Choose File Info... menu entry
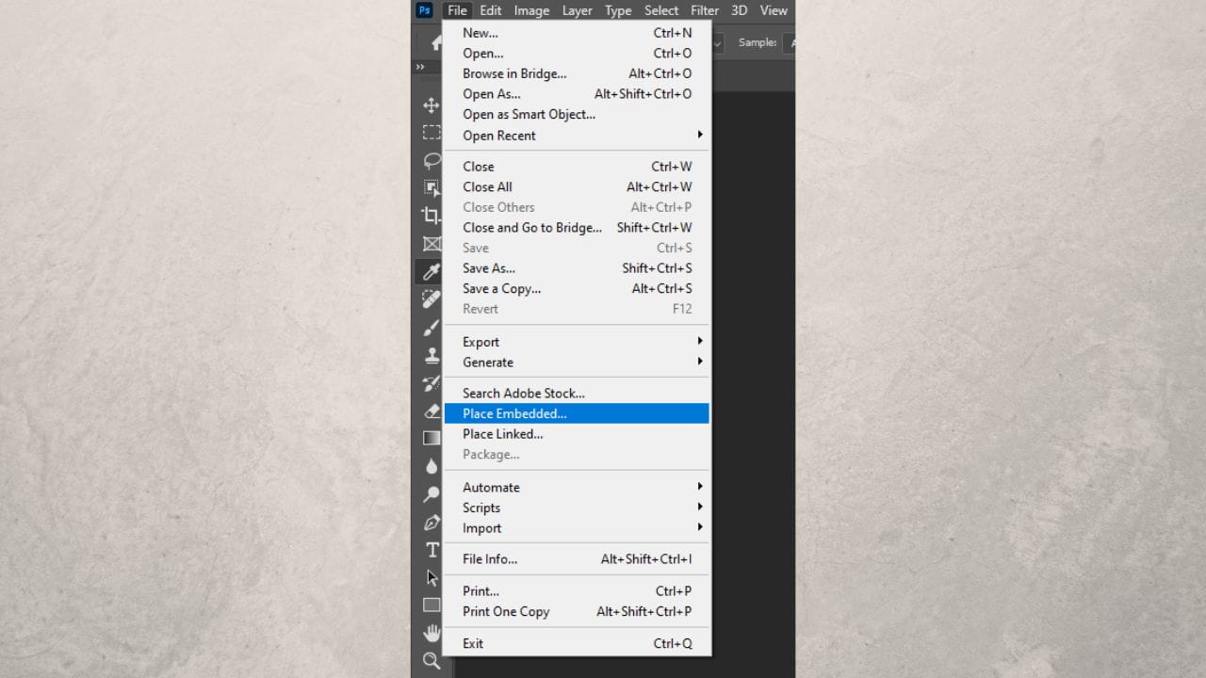 click(x=577, y=559)
